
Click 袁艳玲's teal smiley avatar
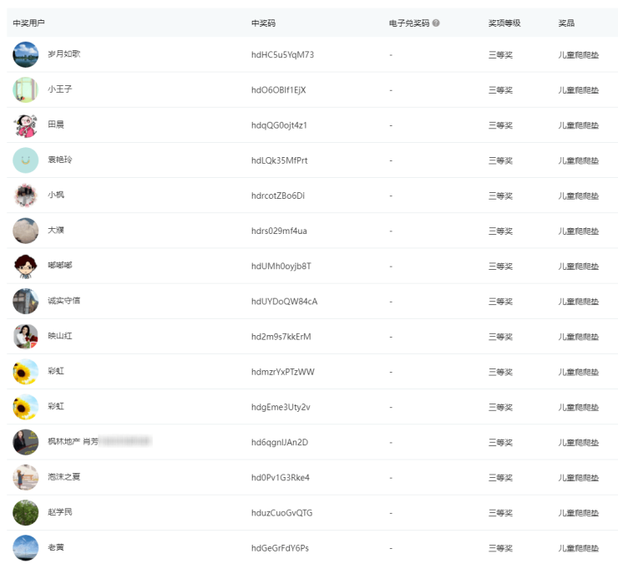(26, 160)
